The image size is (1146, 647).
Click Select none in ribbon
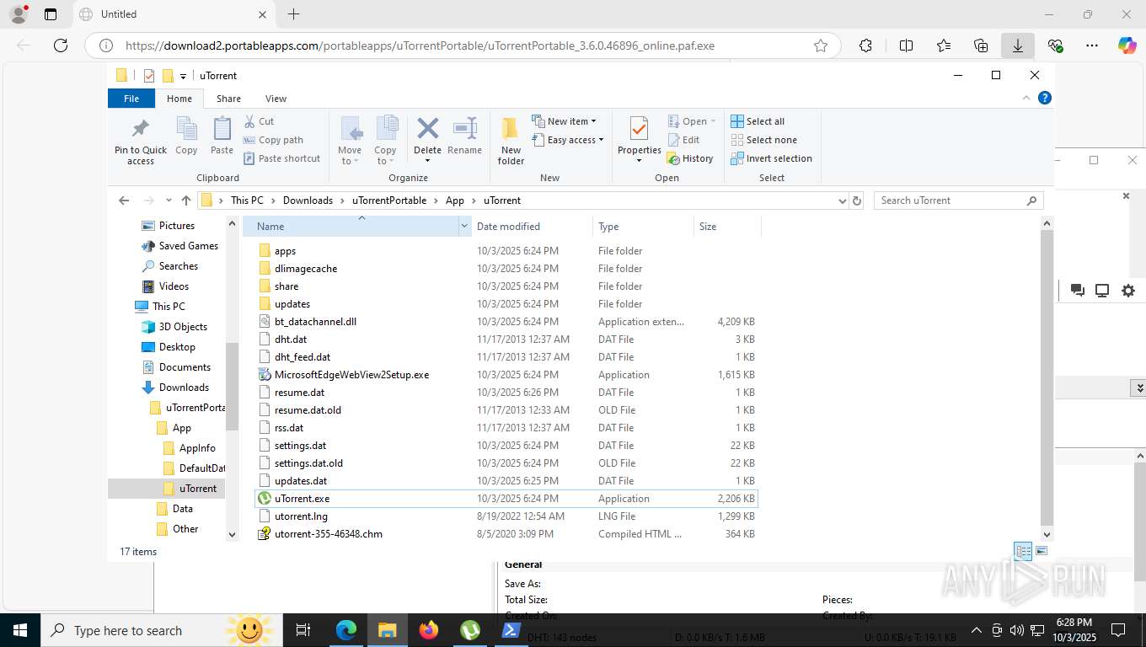[763, 140]
